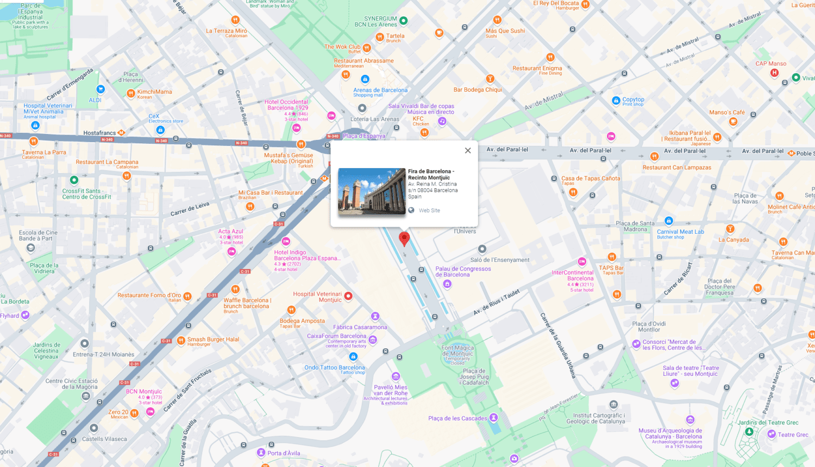
Task: Click the Hospital Veterinari MiVet icon
Action: 35,125
